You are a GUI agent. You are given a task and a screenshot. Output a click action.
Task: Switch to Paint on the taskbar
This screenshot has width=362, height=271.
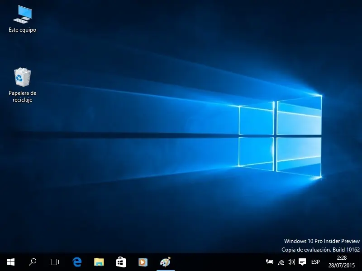tap(165, 262)
